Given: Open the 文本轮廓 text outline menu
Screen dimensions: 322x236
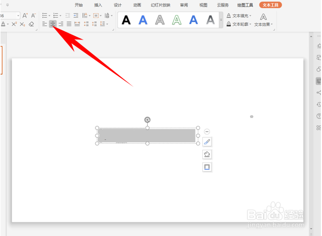Looking at the screenshot, I should [x=239, y=24].
